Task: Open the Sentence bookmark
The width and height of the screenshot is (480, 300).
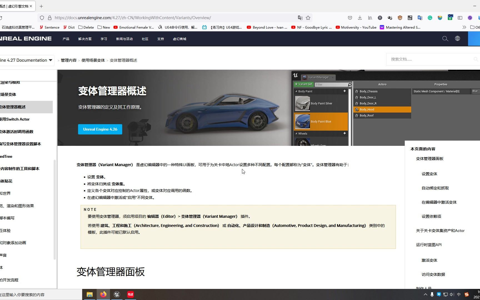Action: [49, 27]
